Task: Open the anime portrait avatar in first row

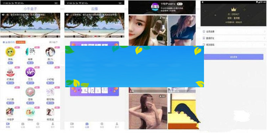Action: click(x=51, y=52)
